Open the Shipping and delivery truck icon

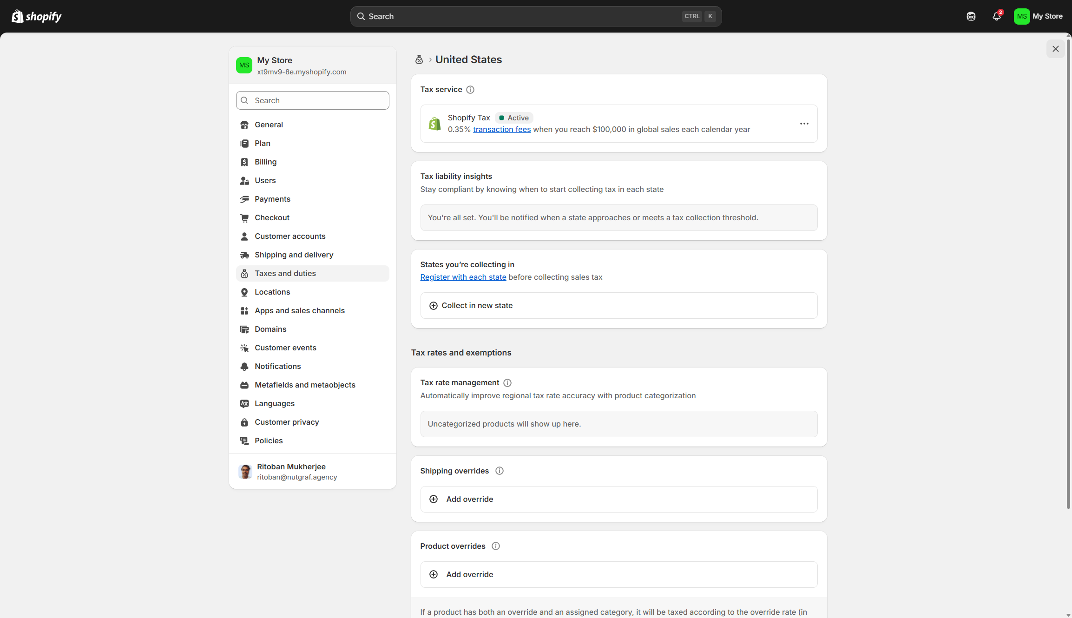point(245,255)
